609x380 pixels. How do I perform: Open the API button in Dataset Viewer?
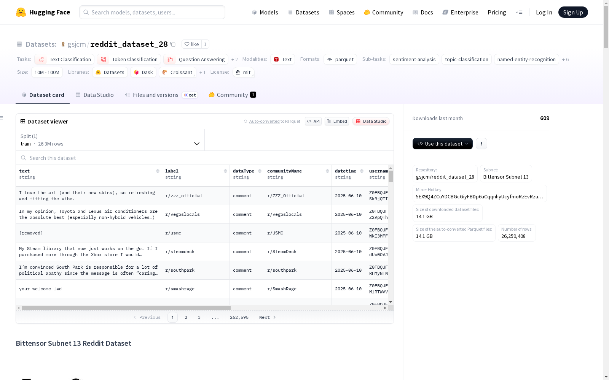click(x=313, y=121)
